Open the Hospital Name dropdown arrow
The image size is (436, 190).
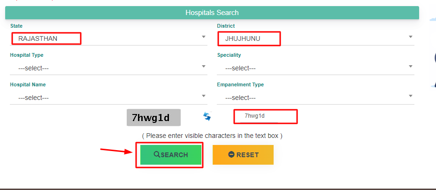coord(204,96)
